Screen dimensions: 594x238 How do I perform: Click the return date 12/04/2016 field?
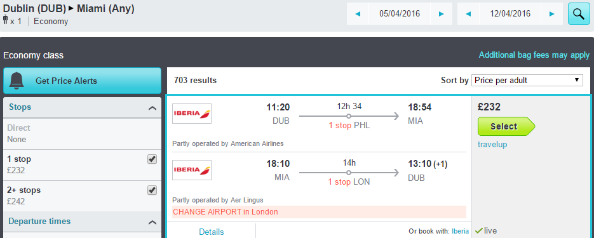(510, 13)
